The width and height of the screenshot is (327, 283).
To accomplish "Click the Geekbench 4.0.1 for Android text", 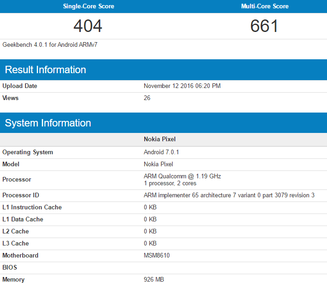I will pos(50,45).
